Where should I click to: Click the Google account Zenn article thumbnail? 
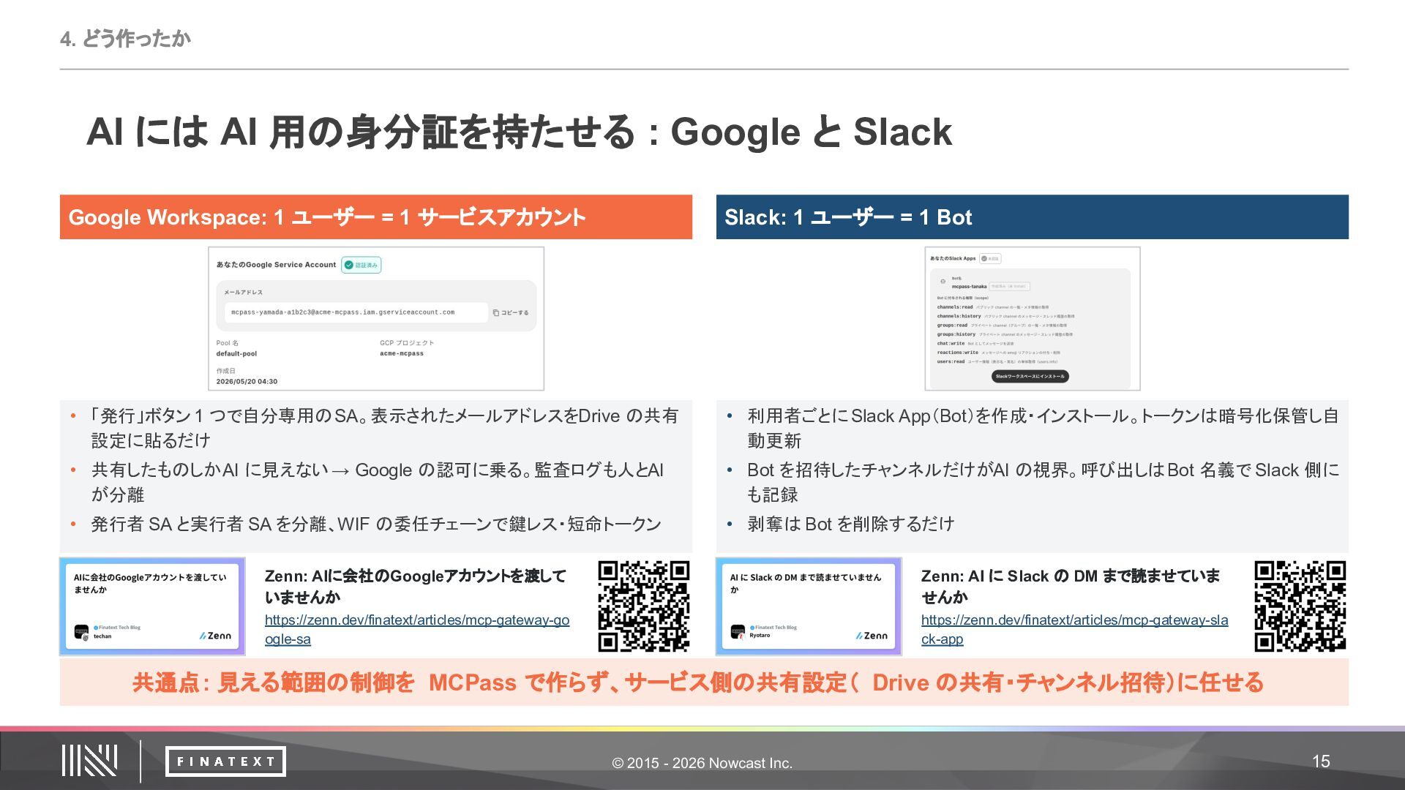[152, 606]
